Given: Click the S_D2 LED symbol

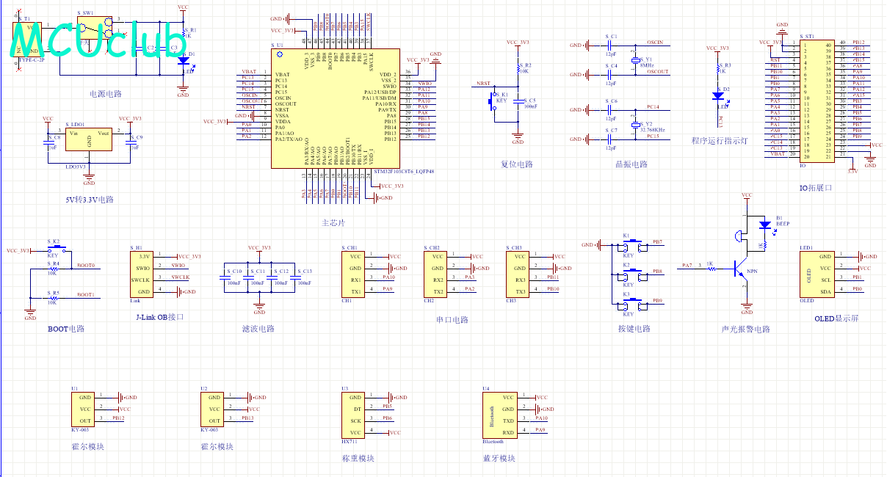Looking at the screenshot, I should [x=717, y=96].
